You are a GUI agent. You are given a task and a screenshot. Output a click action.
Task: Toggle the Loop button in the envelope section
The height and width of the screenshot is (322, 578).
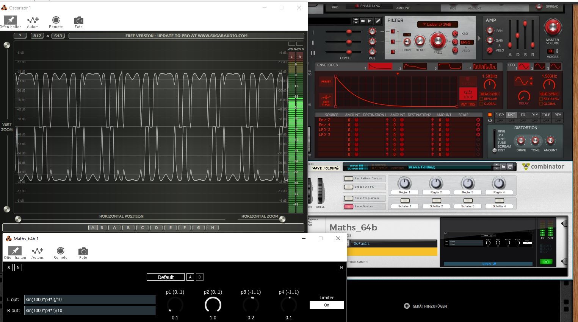point(468,94)
